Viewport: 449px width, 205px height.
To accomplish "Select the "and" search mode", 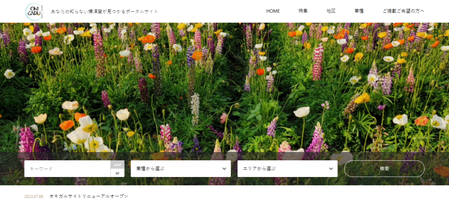I will (x=117, y=165).
